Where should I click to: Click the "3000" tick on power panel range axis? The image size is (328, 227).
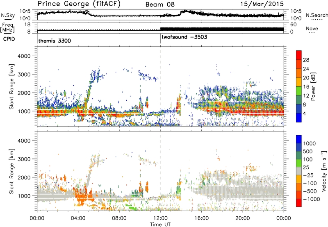(x=24, y=75)
